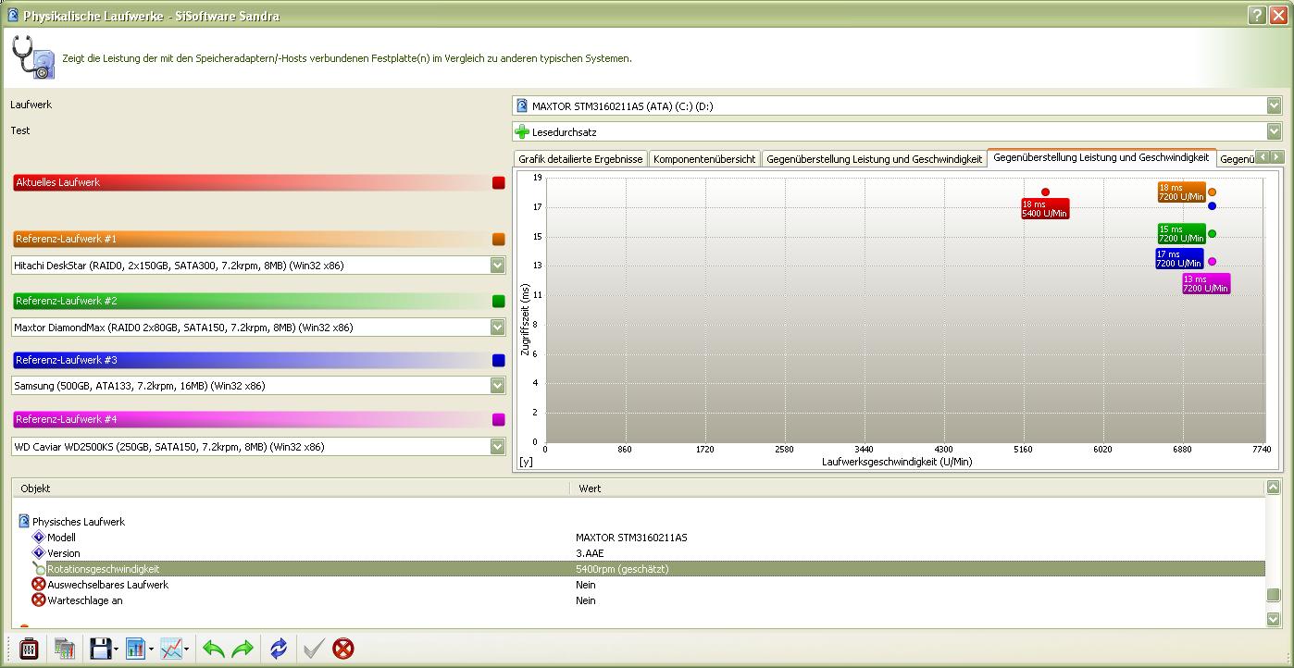
Task: Switch to Grafik detaillierte Ergebnisse tab
Action: [x=580, y=159]
